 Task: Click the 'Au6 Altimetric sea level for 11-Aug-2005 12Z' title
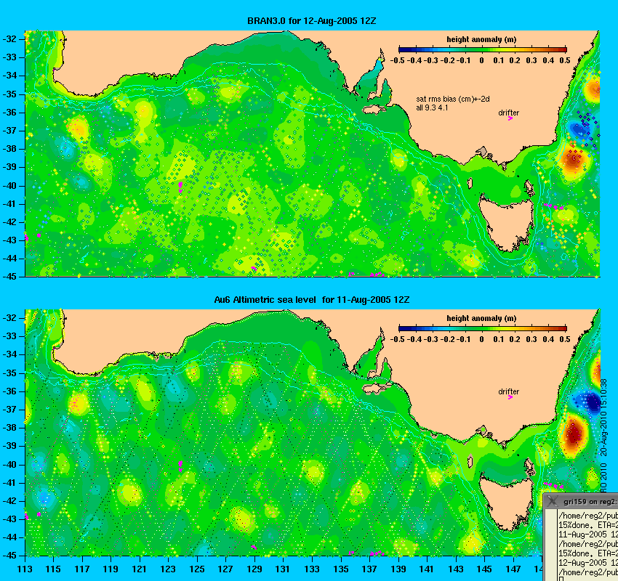[x=311, y=300]
